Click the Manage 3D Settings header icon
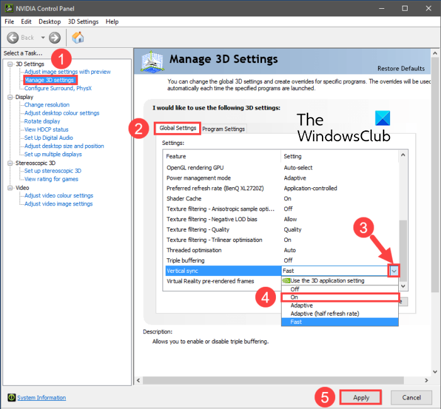Screen dimensions: 441x409 [152, 61]
